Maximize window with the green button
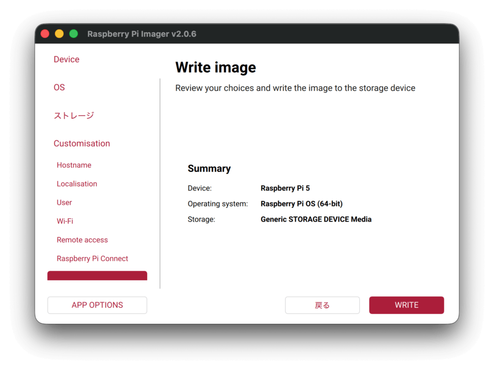 pyautogui.click(x=73, y=34)
